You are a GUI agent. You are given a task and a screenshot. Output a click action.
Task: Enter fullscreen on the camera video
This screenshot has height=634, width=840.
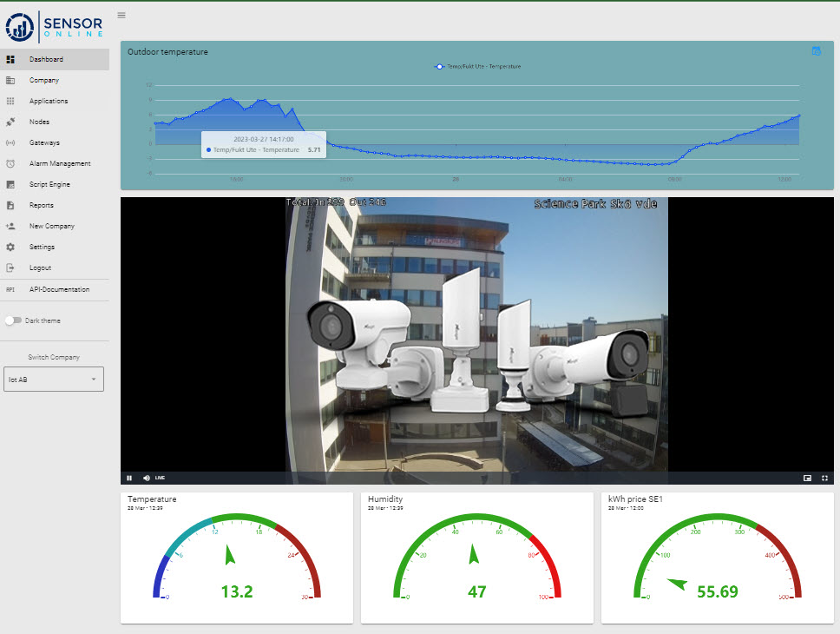825,478
